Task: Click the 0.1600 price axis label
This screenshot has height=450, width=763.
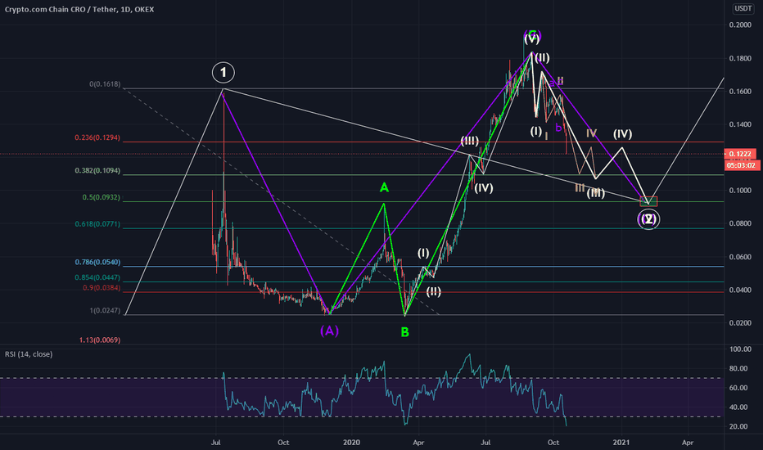Action: pos(740,92)
